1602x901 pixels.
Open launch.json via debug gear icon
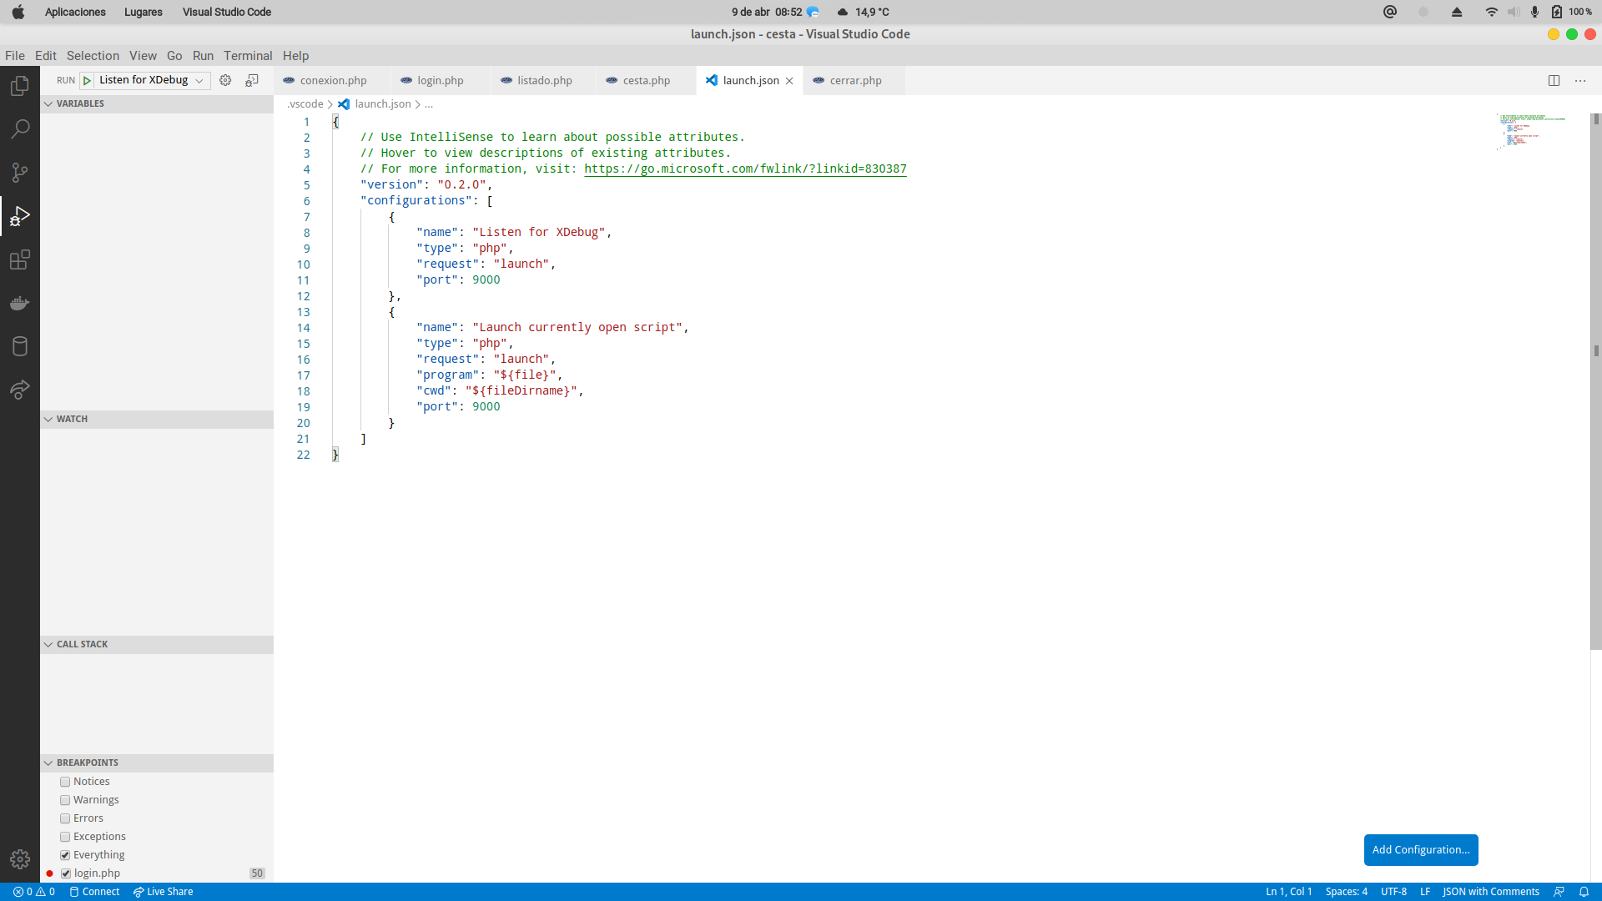coord(225,80)
